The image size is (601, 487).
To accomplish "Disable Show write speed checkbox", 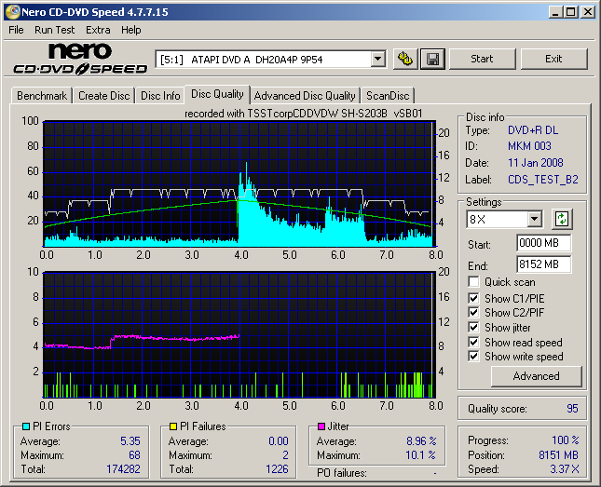I will (x=473, y=357).
